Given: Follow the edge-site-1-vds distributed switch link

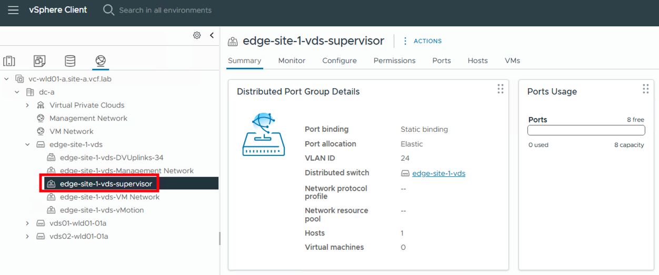Looking at the screenshot, I should (438, 173).
